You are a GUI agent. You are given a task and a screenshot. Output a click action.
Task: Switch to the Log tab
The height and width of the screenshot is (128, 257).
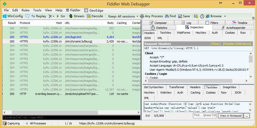(186, 23)
